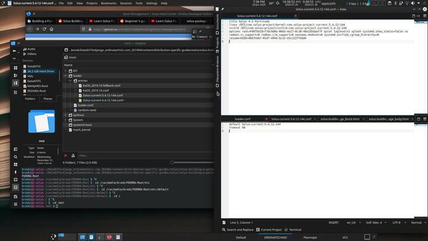Click Dolphin icons view mode button
The width and height of the screenshot is (428, 241).
point(15,68)
